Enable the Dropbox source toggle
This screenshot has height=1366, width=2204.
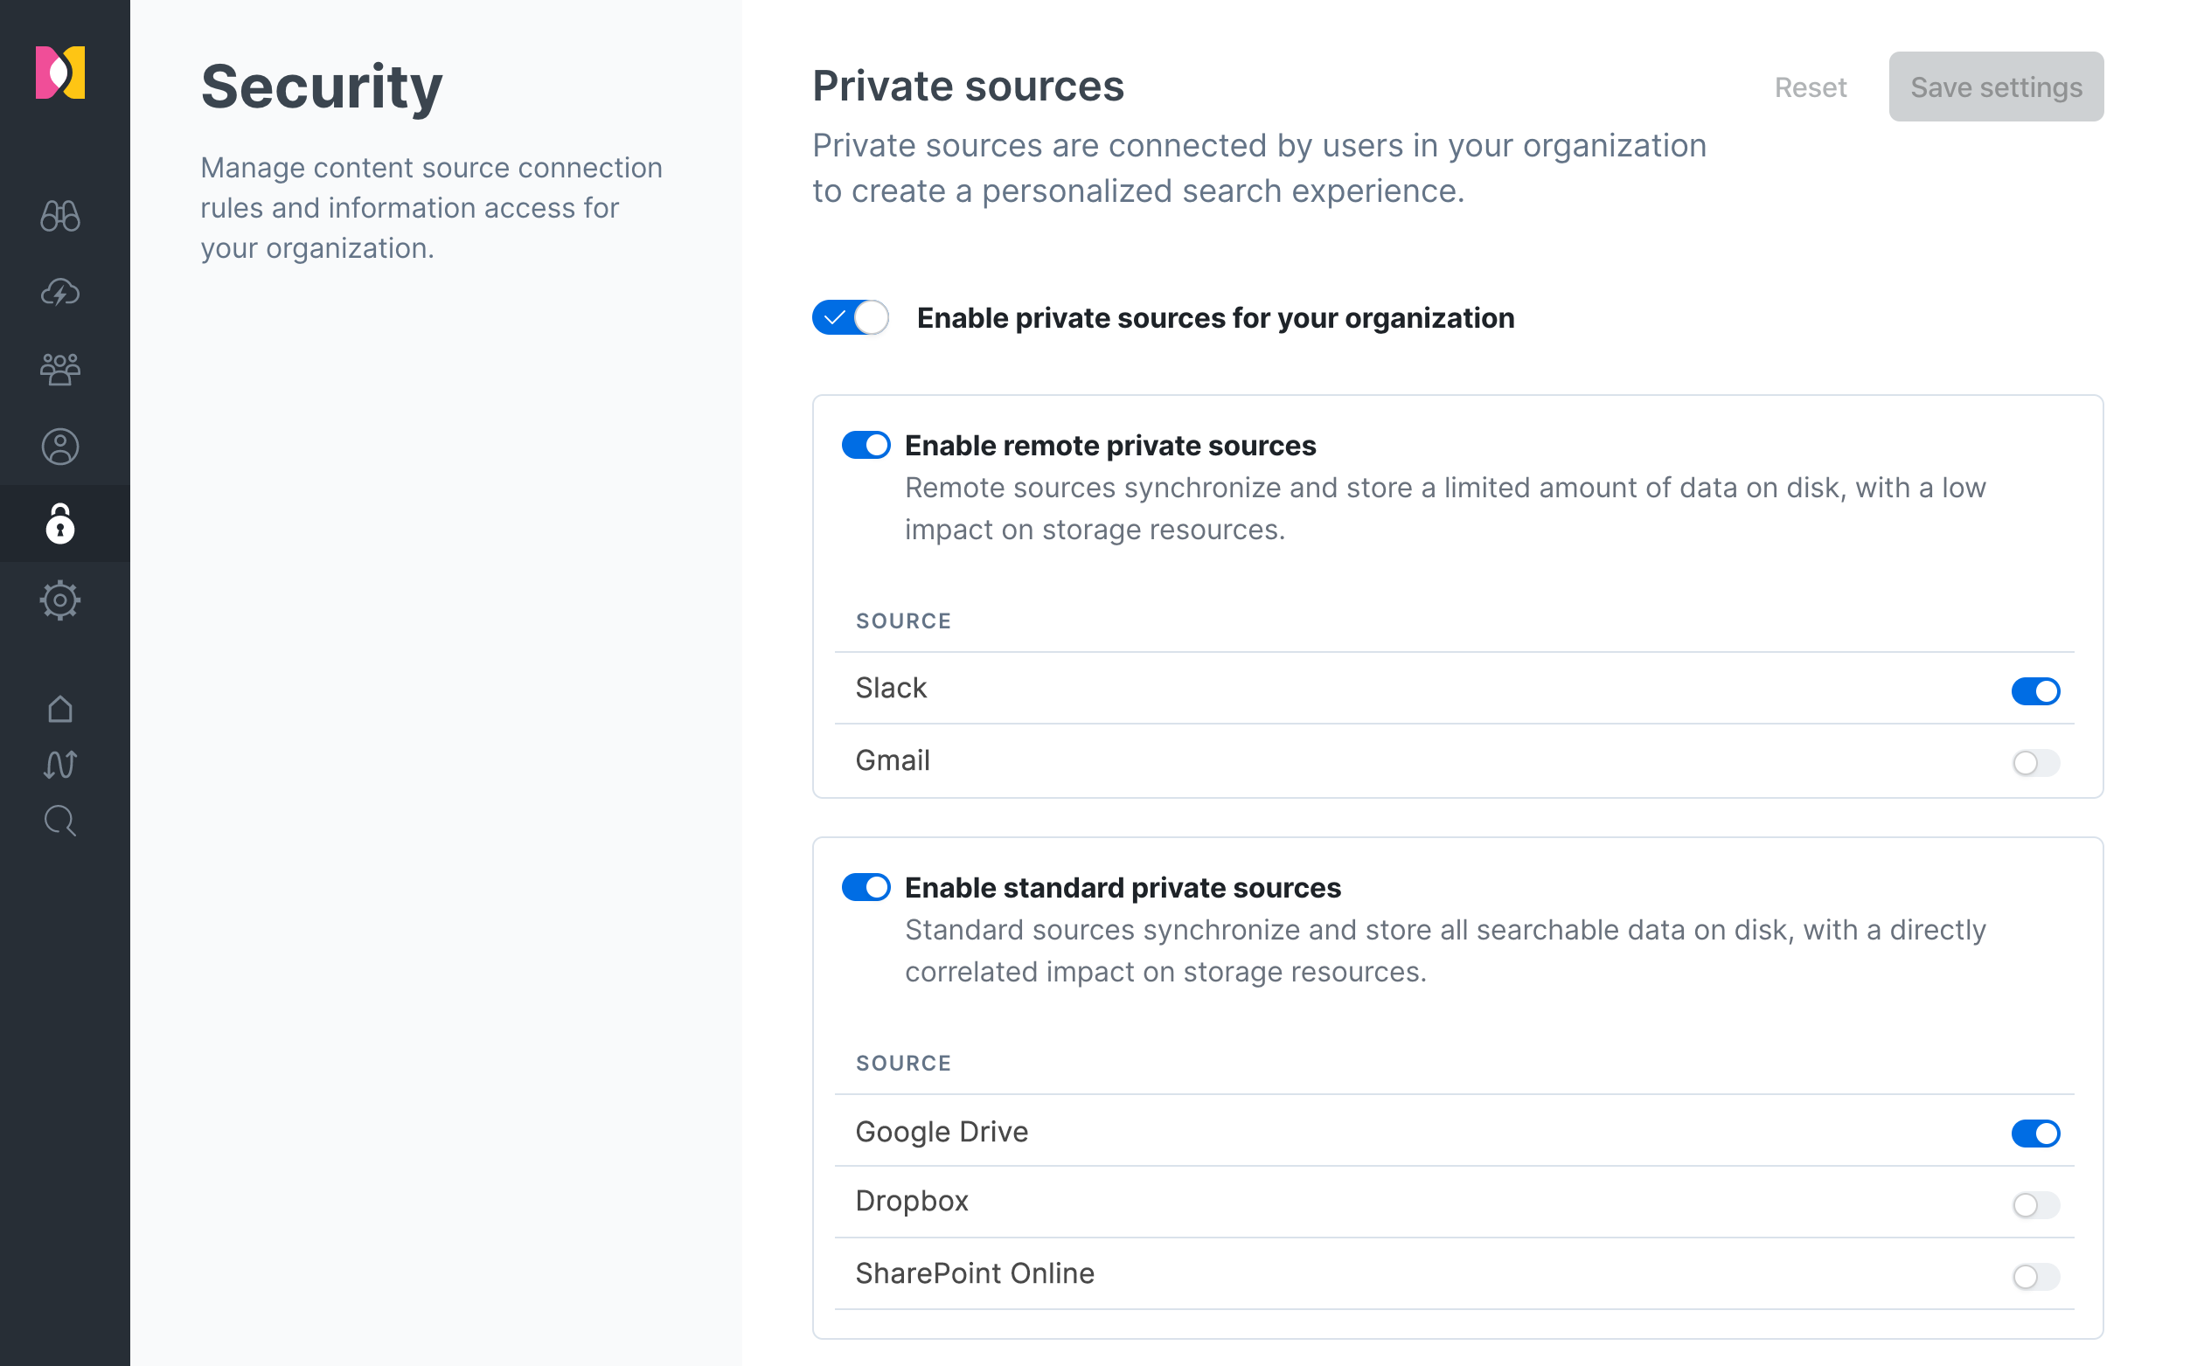click(x=2034, y=1204)
